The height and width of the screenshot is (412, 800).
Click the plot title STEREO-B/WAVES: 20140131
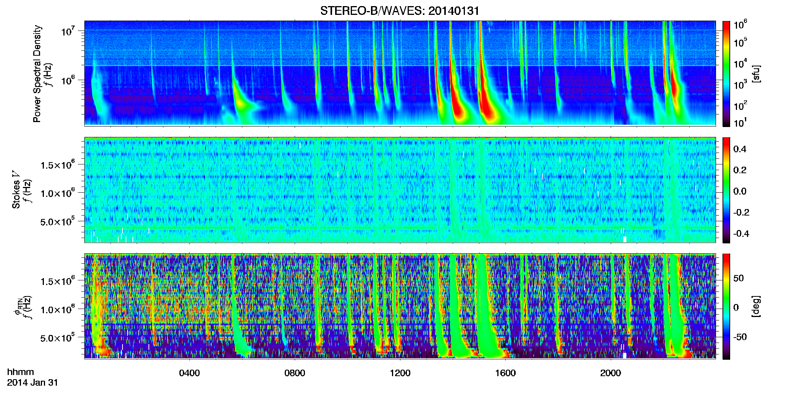coord(400,11)
